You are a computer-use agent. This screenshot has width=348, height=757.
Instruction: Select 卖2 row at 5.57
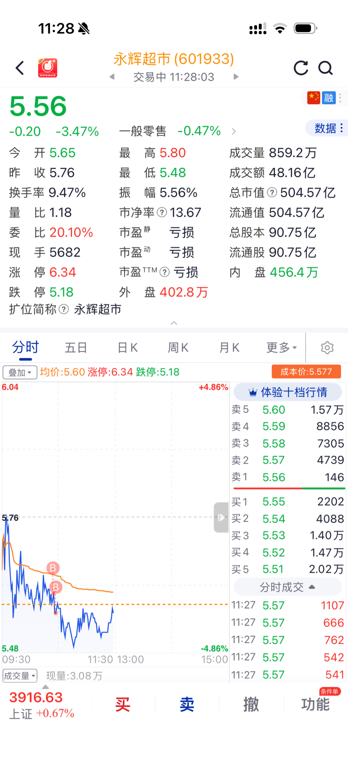pos(288,460)
